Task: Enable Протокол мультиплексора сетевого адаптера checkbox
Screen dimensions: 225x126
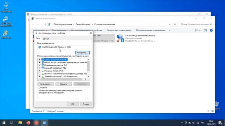Action: pyautogui.click(x=39, y=73)
